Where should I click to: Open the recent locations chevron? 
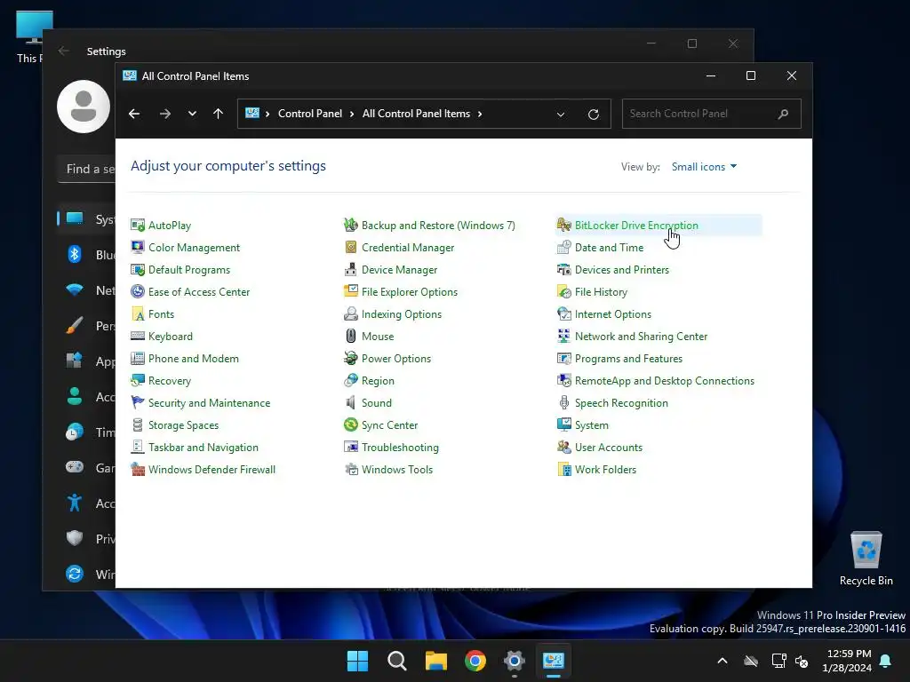click(x=192, y=114)
